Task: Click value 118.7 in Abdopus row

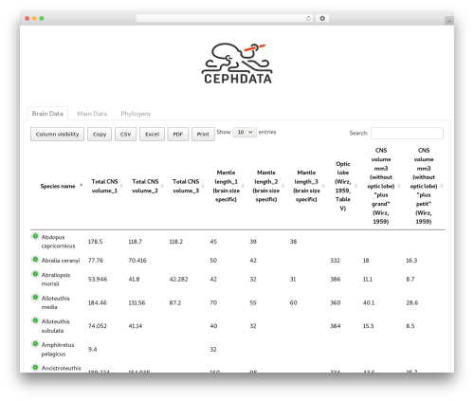Action: [x=135, y=242]
